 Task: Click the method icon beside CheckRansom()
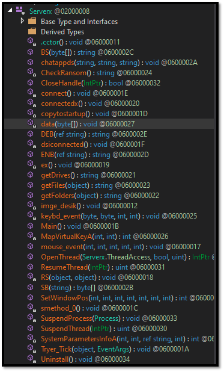click(x=31, y=72)
